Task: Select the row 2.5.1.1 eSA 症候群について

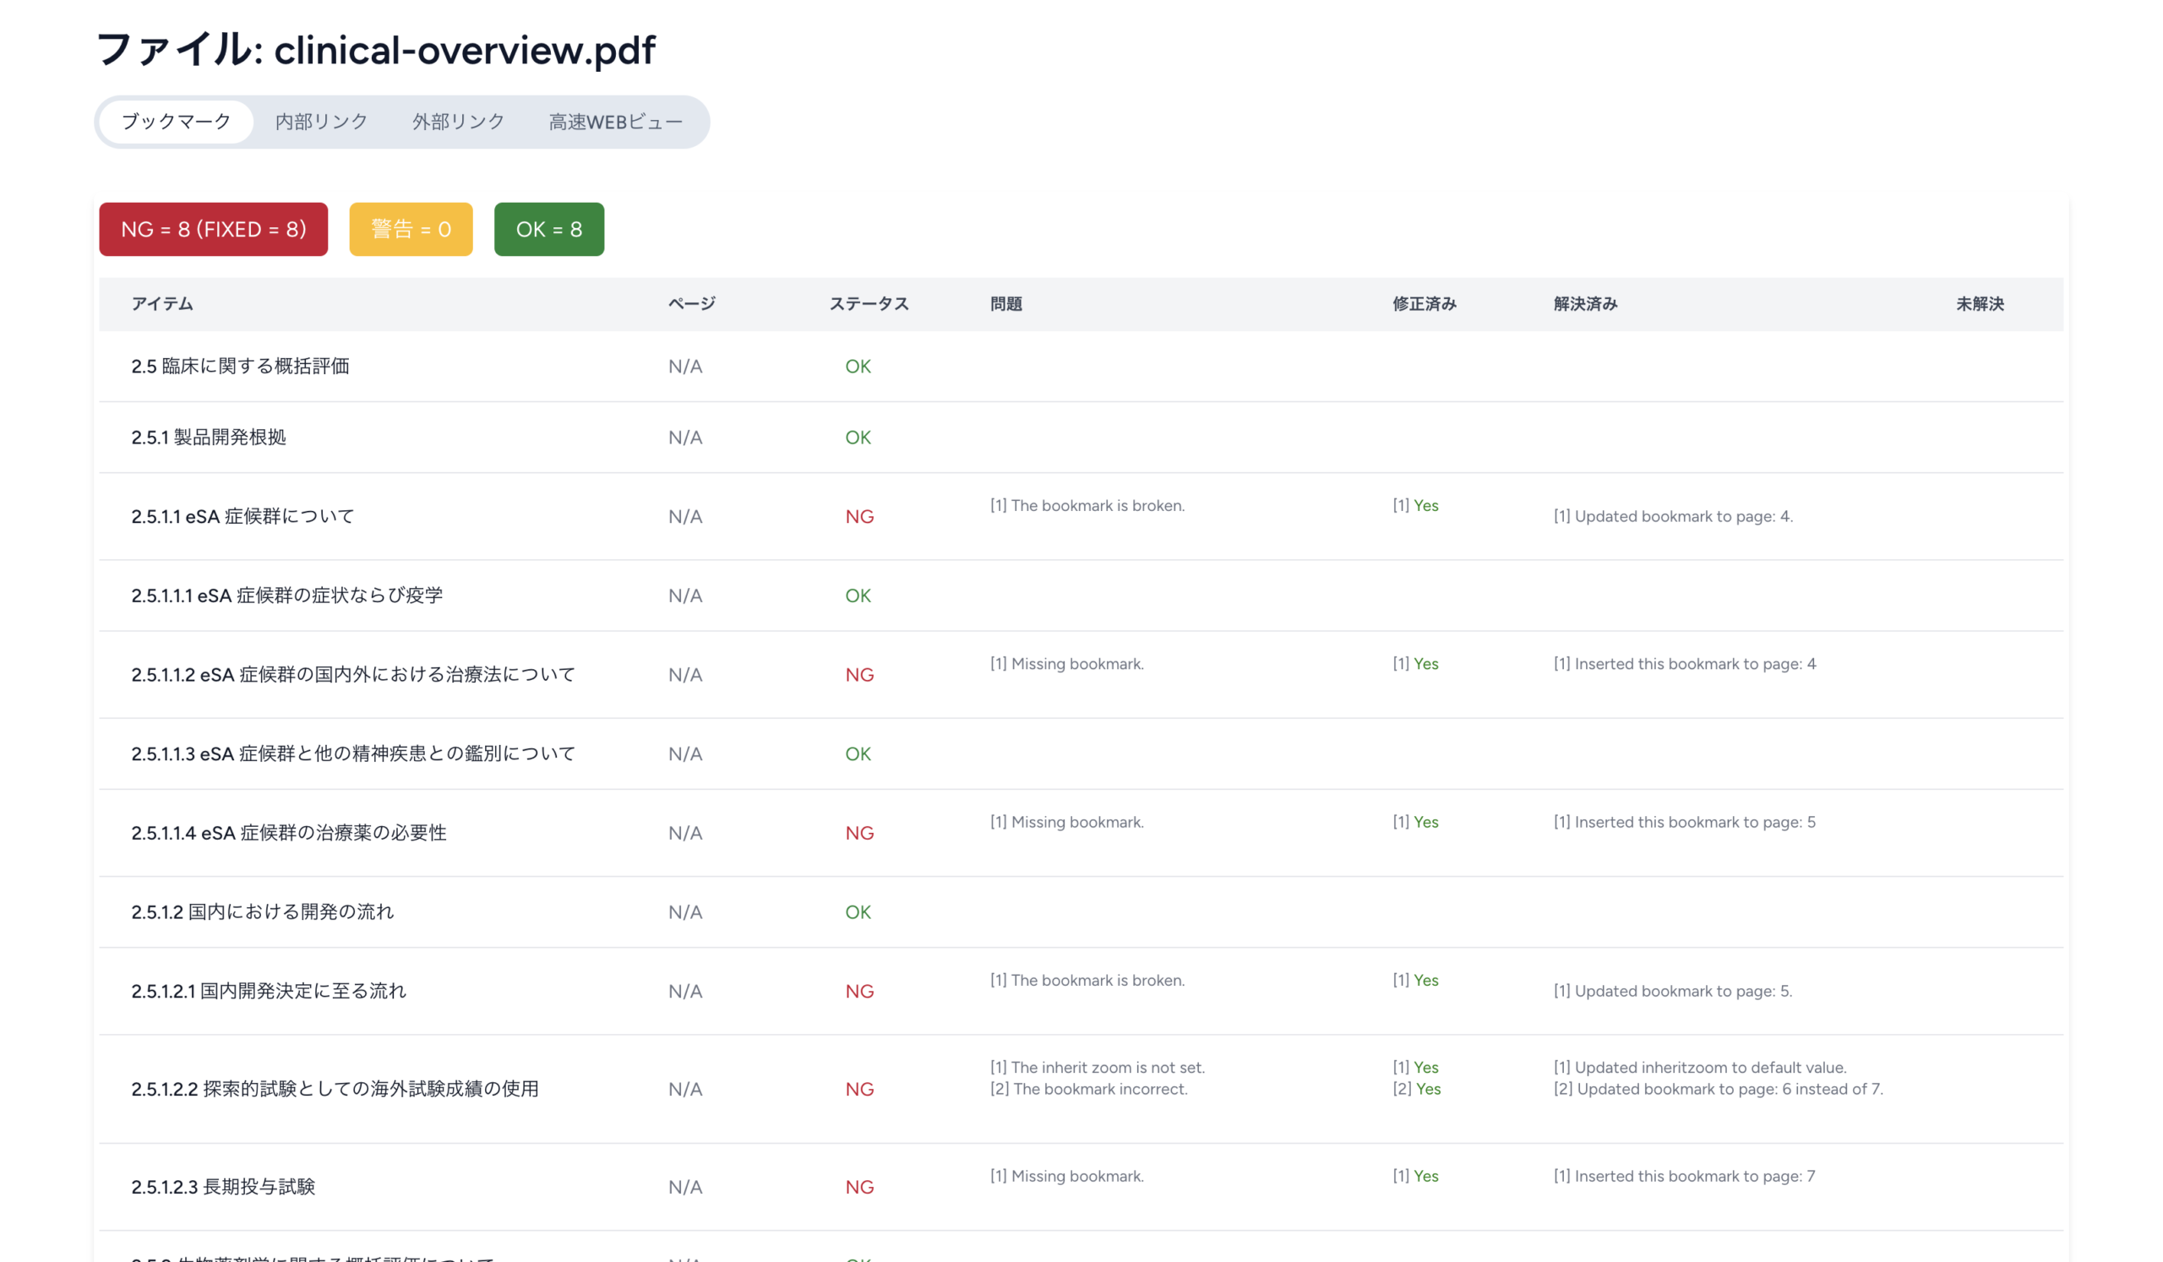Action: [x=1081, y=516]
